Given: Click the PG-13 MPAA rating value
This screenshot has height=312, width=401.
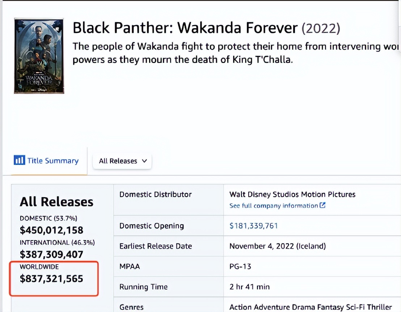Looking at the screenshot, I should (240, 266).
